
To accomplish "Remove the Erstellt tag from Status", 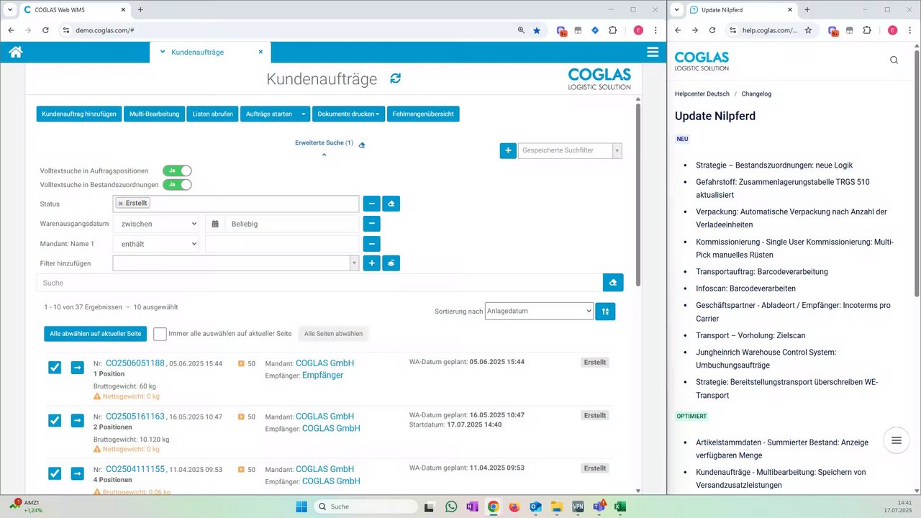I will tap(121, 204).
